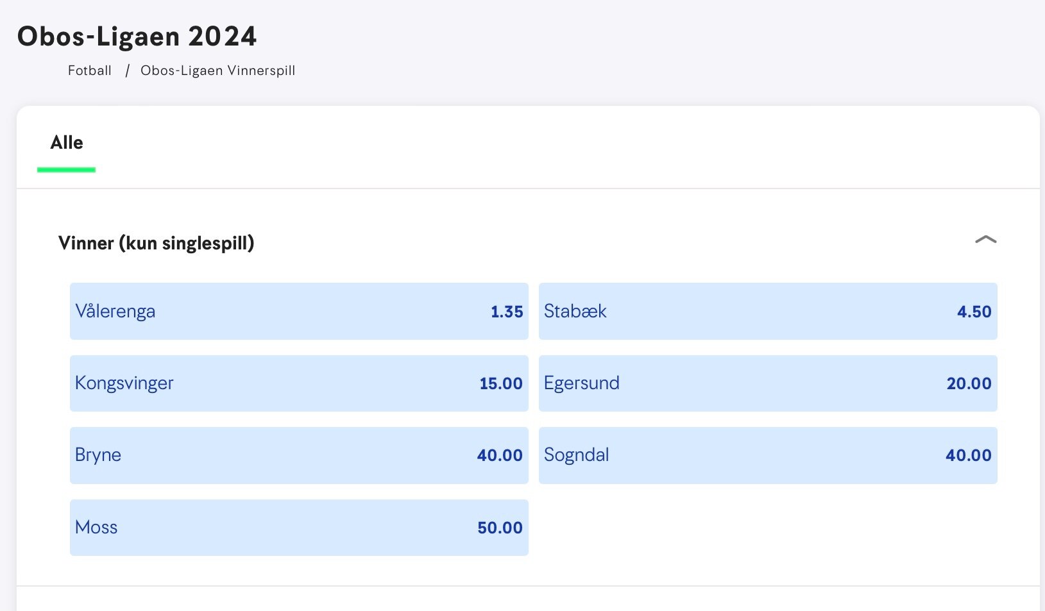Select the 40.00 odds beside Sogndal
1045x611 pixels.
[968, 455]
